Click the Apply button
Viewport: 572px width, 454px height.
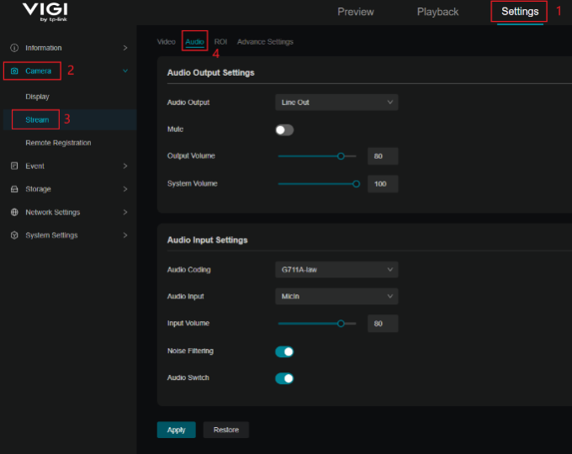[x=176, y=430]
